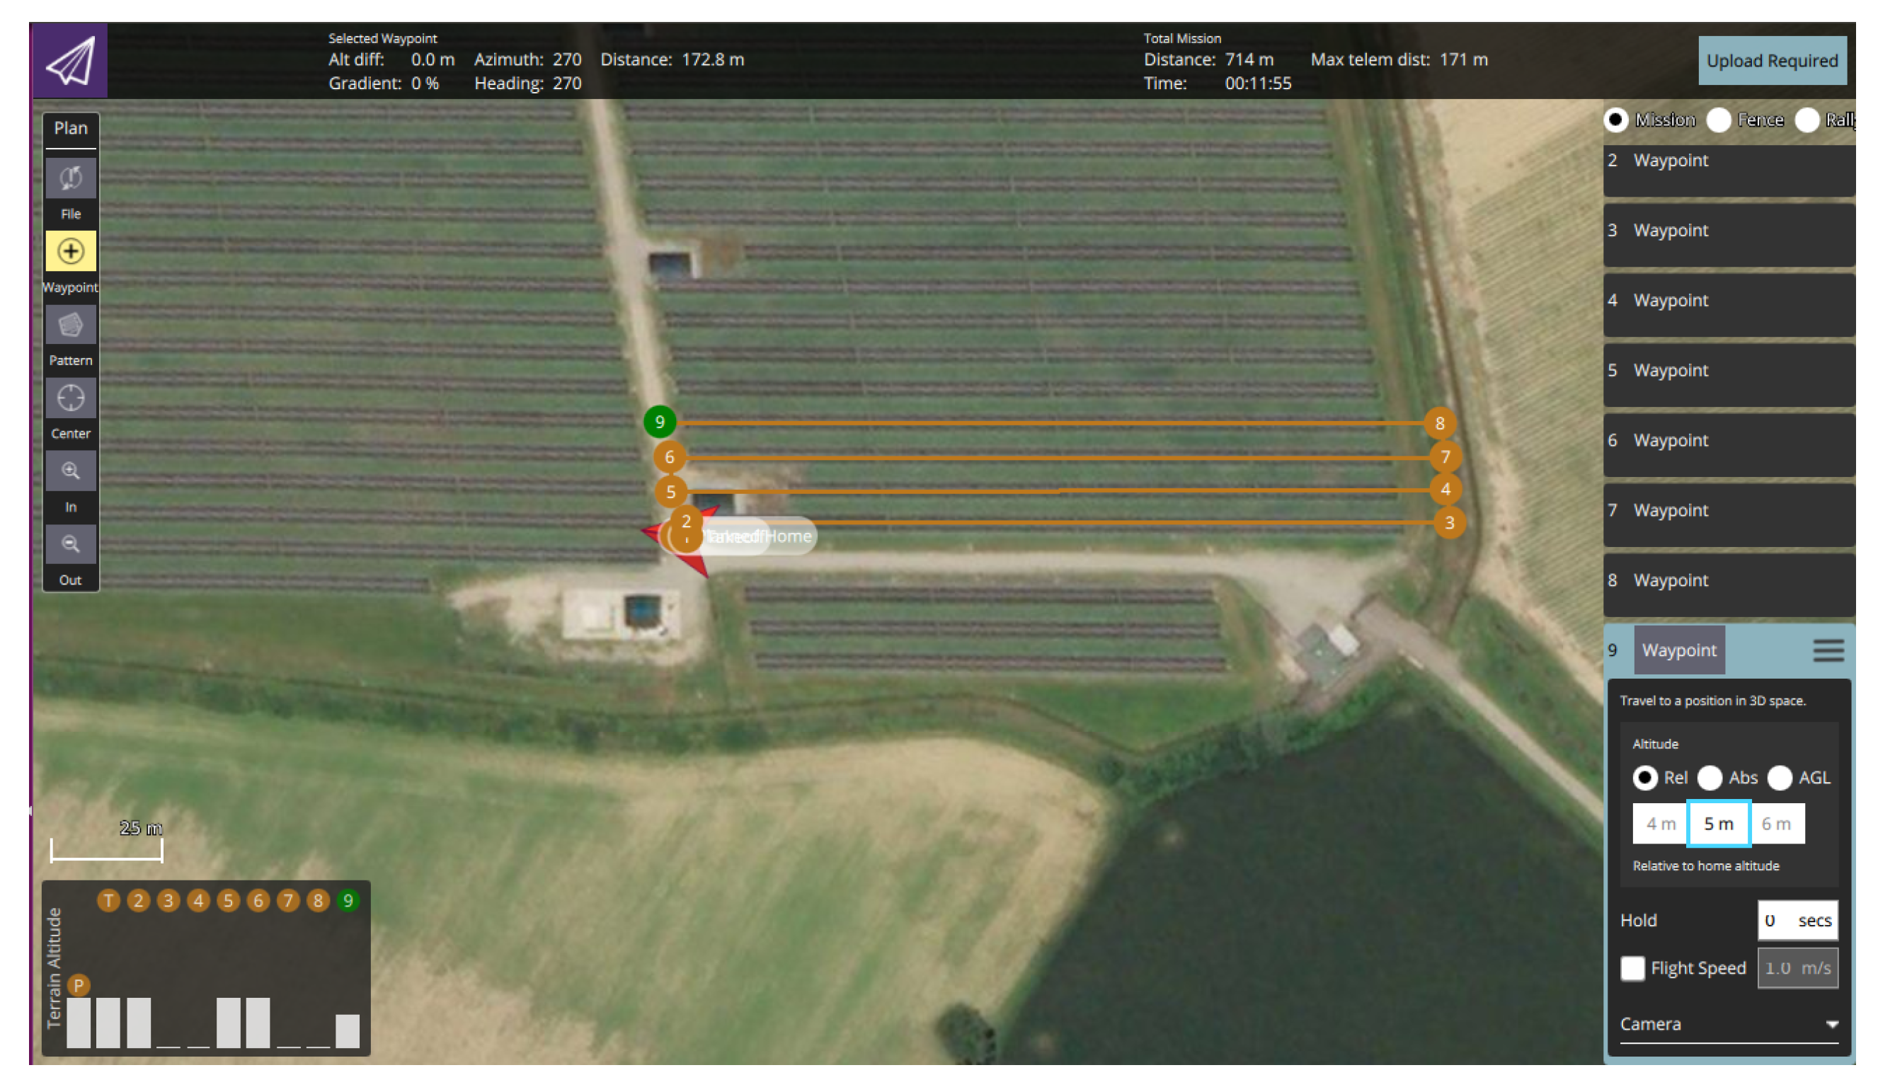Viewport: 1878px width, 1087px height.
Task: Open the Pattern tool
Action: click(x=71, y=325)
